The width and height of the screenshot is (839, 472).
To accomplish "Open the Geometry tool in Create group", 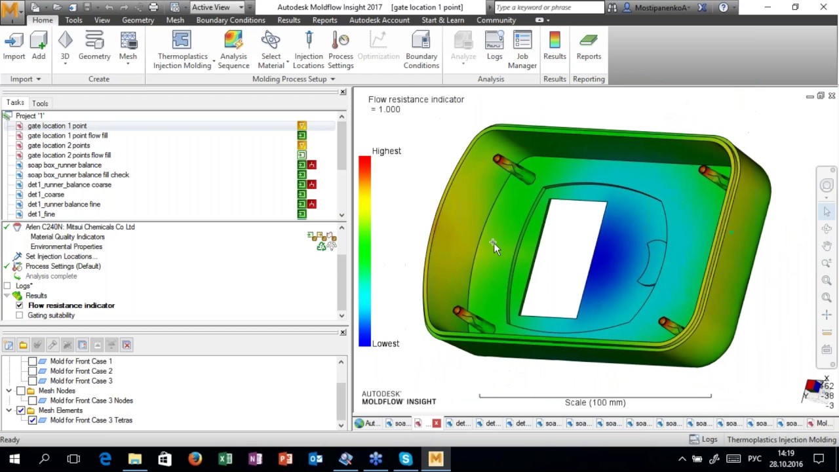I will (x=94, y=46).
